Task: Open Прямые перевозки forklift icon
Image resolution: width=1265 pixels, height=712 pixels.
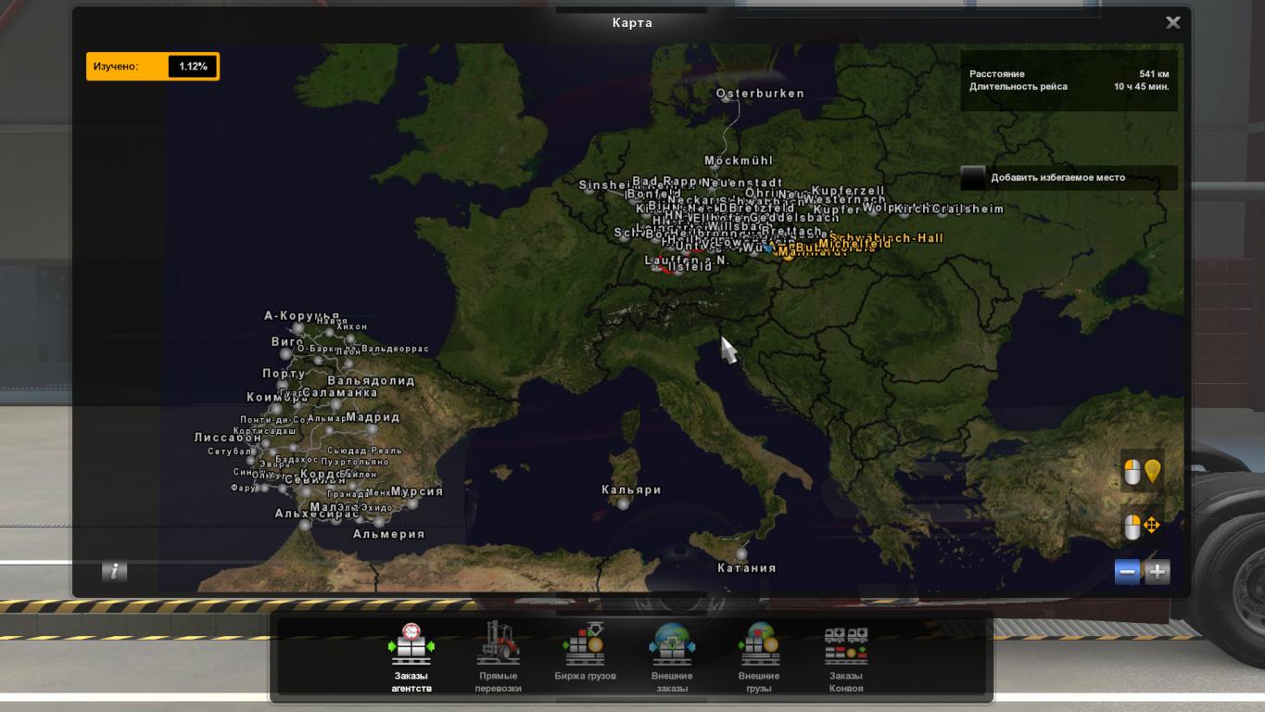Action: point(499,643)
